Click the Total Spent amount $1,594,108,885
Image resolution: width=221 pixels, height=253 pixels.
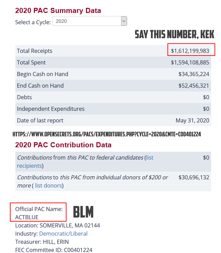[190, 62]
